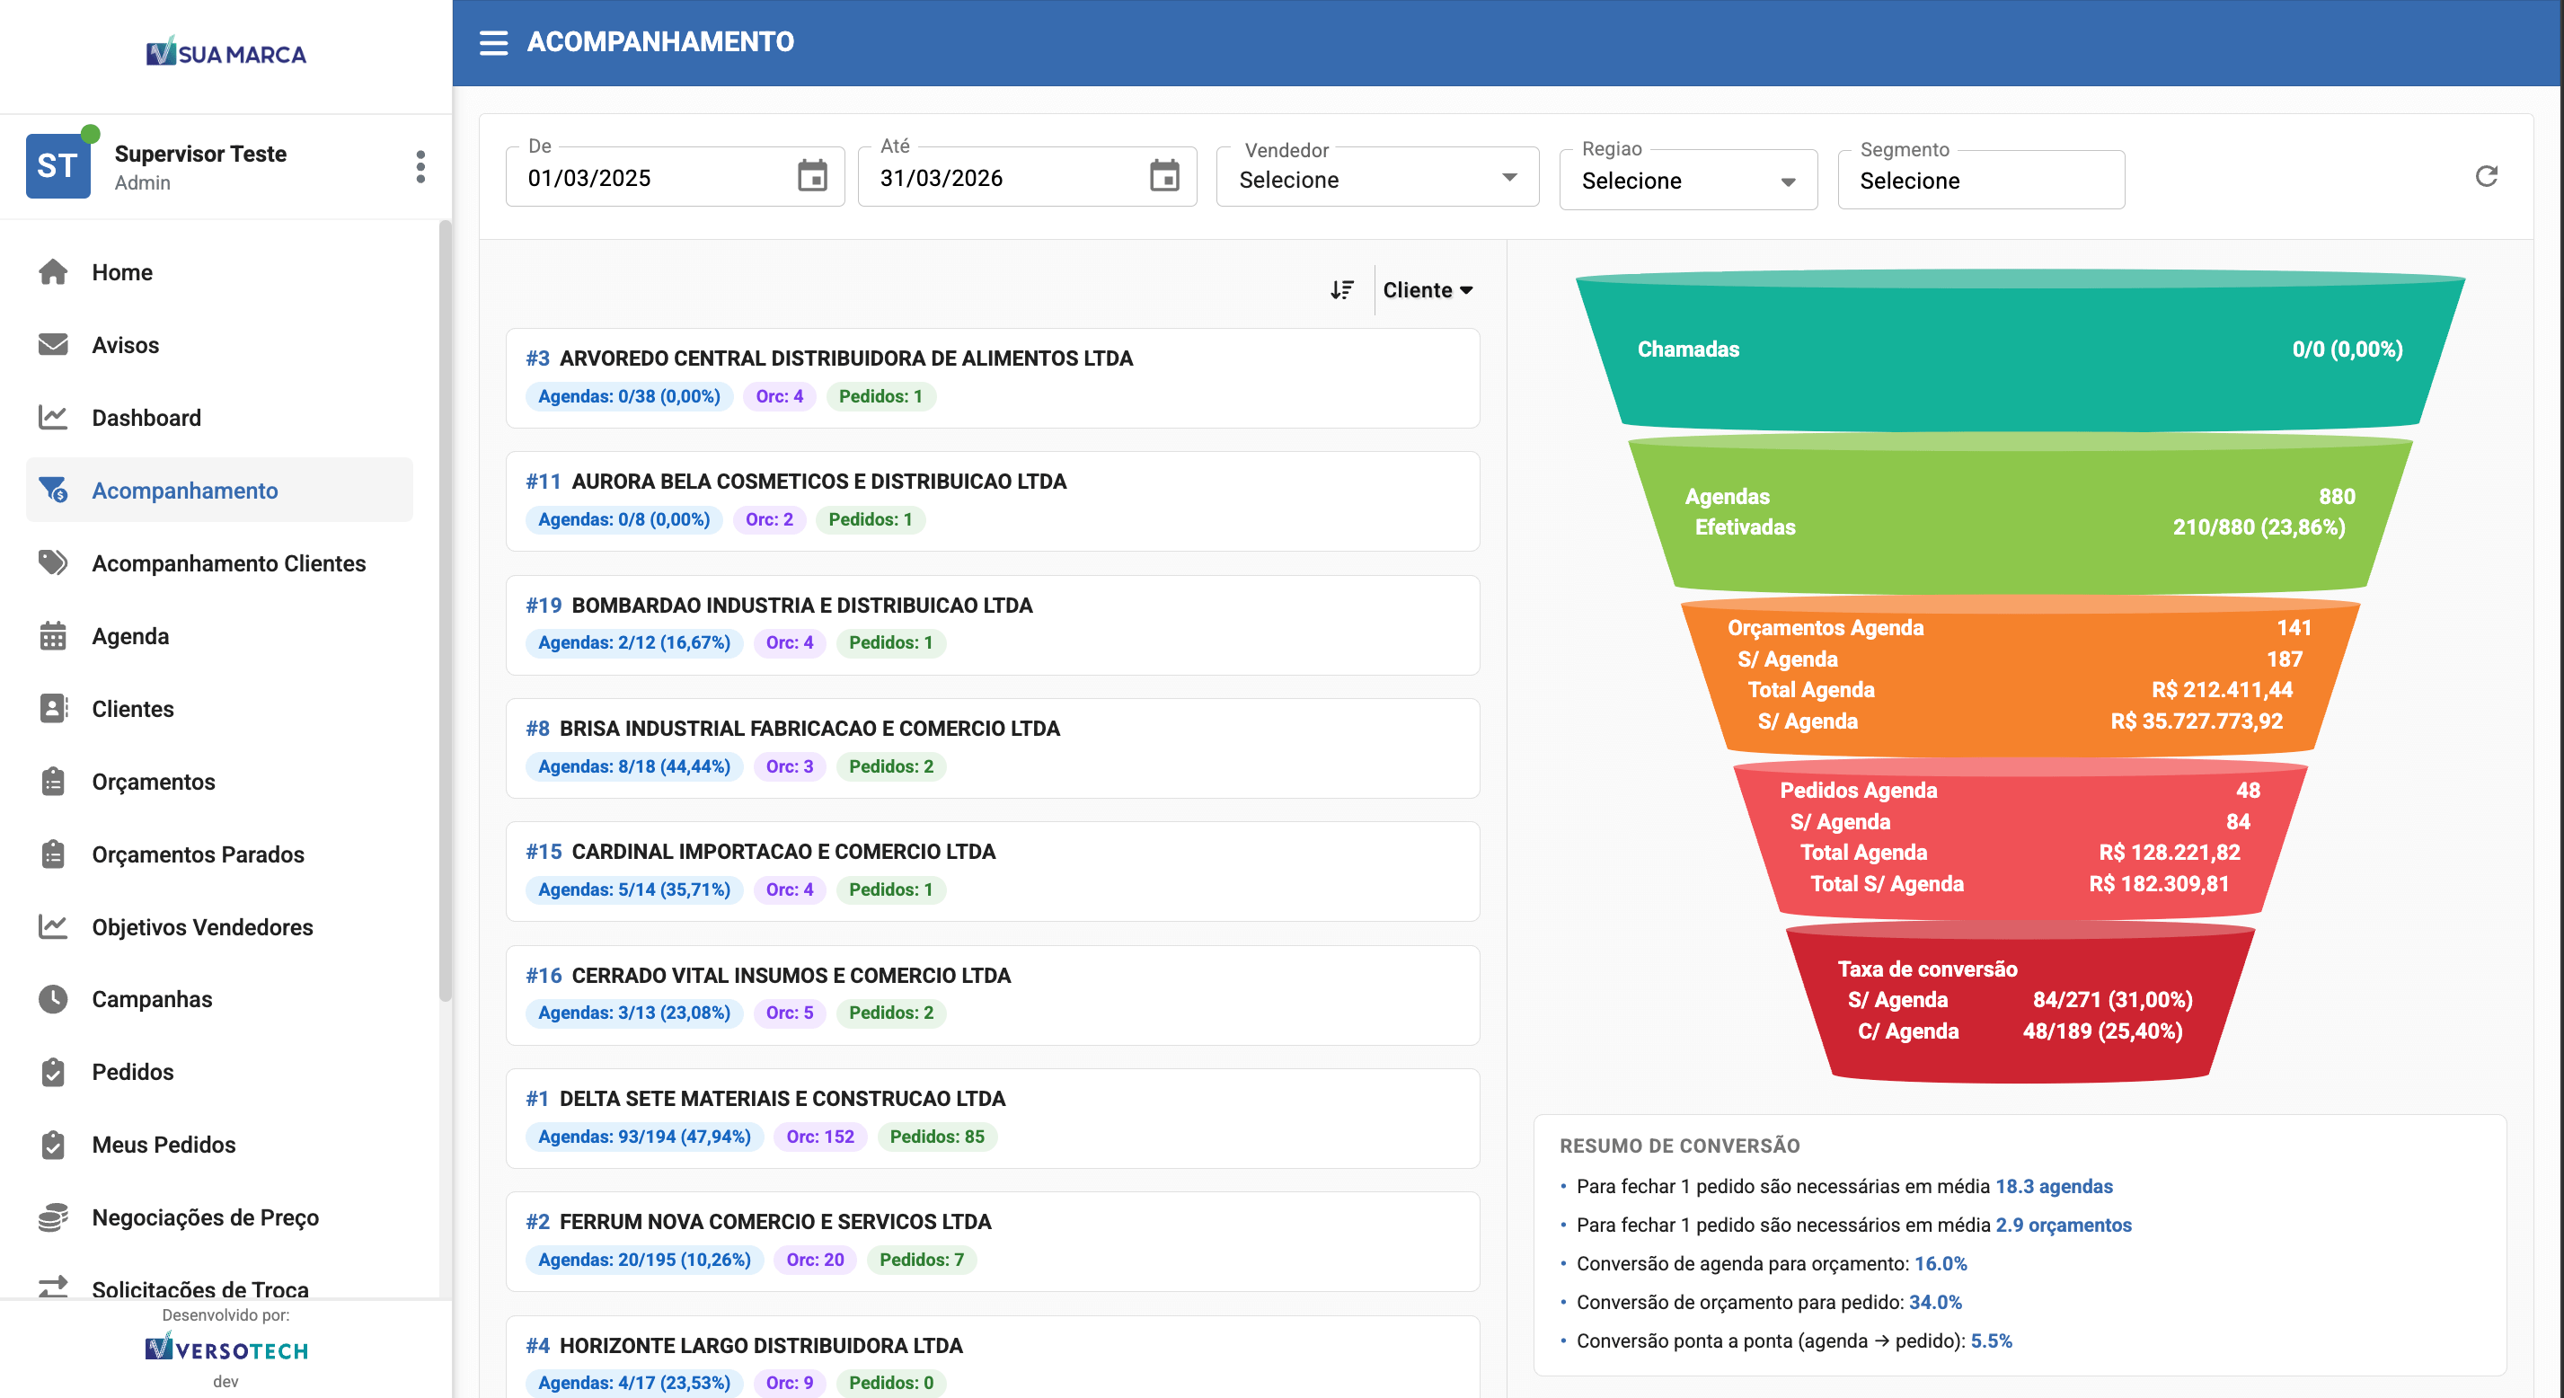Viewport: 2564px width, 1398px height.
Task: Open the hamburger menu in the header
Action: [x=495, y=43]
